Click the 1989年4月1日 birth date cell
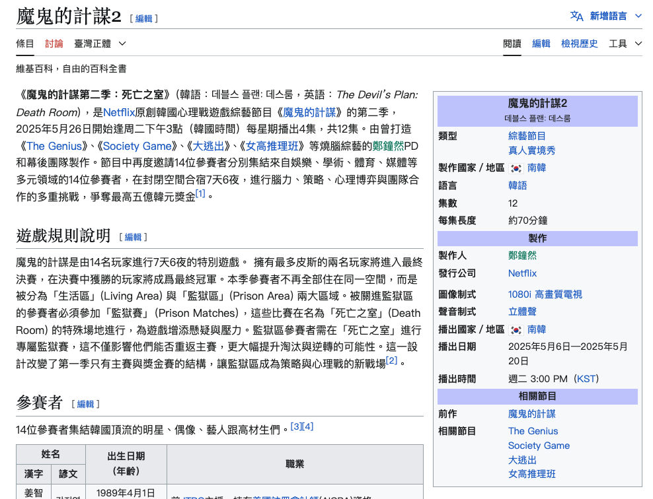Image resolution: width=653 pixels, height=499 pixels. tap(126, 493)
